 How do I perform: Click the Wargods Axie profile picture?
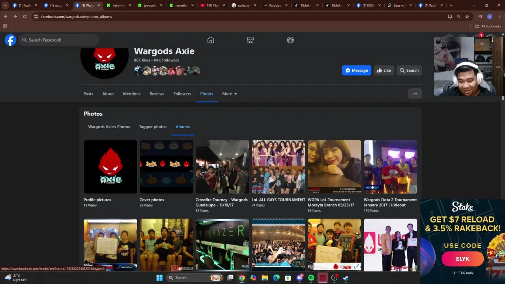tap(105, 63)
